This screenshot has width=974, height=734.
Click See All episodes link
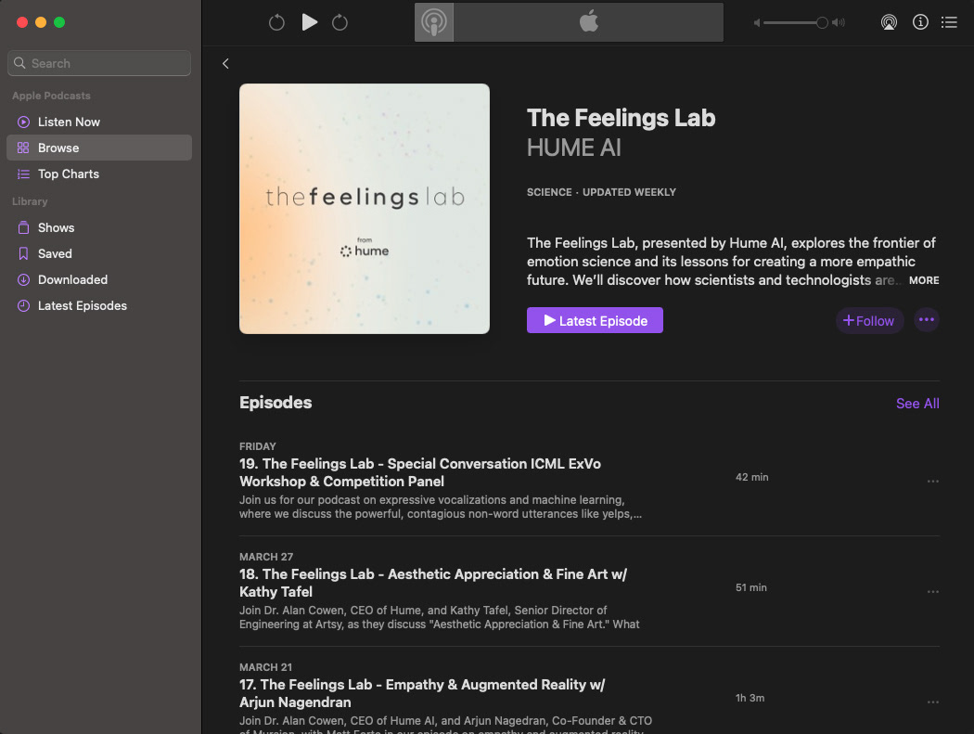tap(917, 404)
